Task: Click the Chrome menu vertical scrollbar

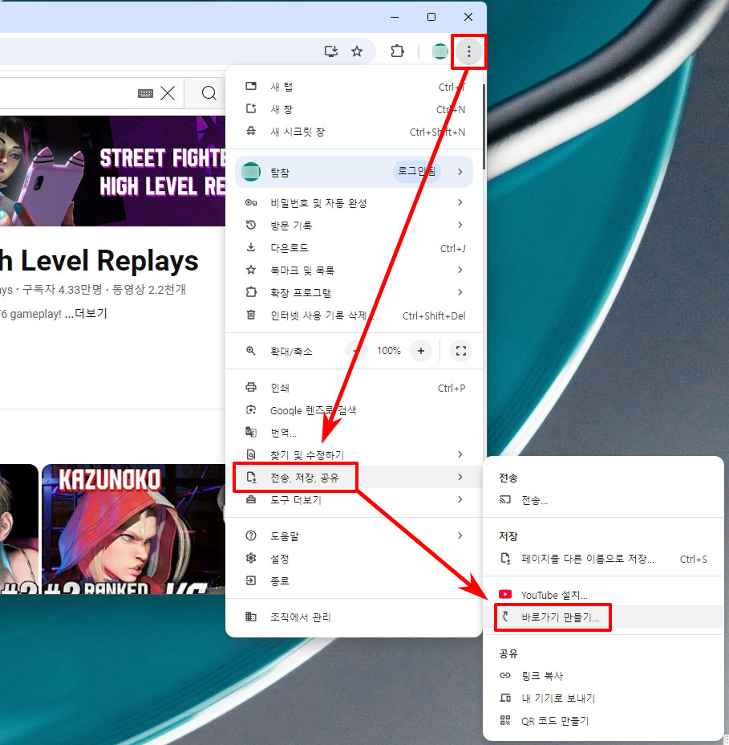Action: tap(484, 127)
